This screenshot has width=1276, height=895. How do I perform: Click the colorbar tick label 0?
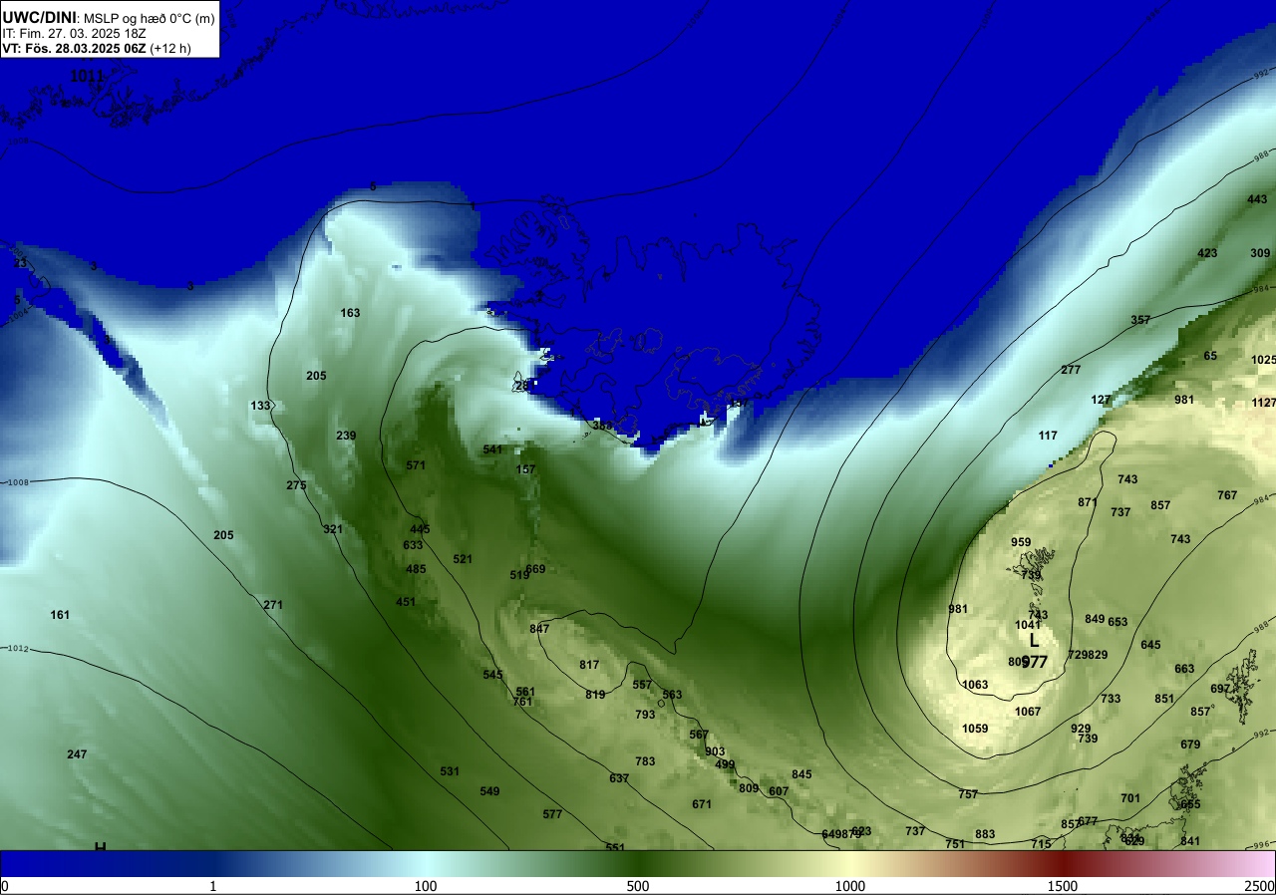5,886
